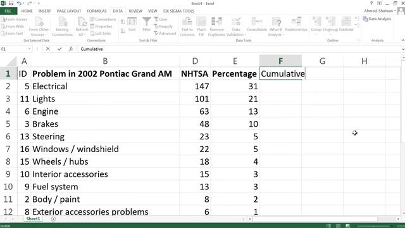
Task: Open Advanced filter options
Action: (x=165, y=34)
